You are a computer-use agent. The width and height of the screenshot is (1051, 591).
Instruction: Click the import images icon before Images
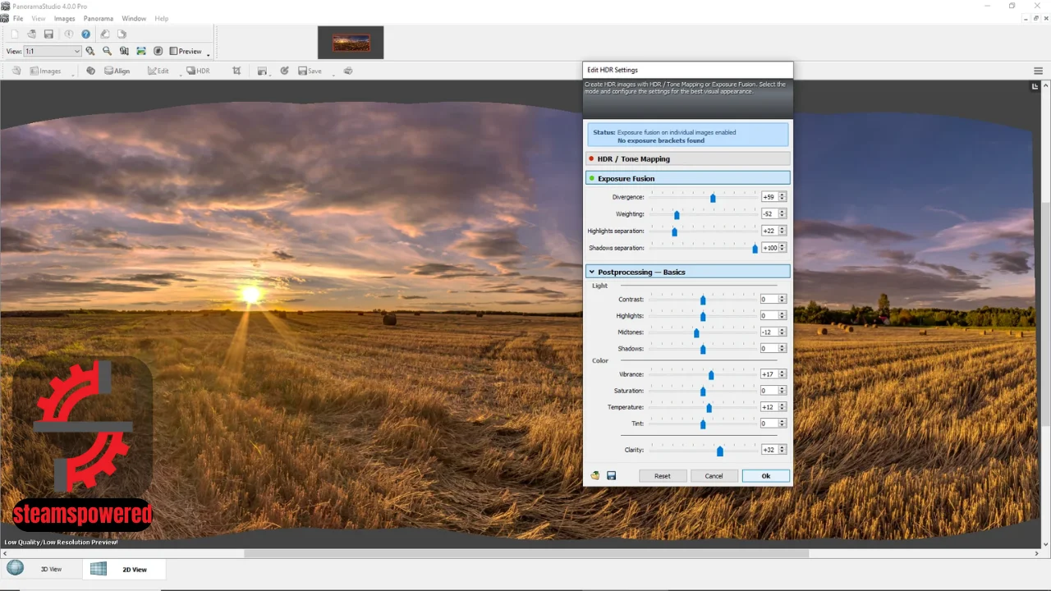click(x=16, y=71)
